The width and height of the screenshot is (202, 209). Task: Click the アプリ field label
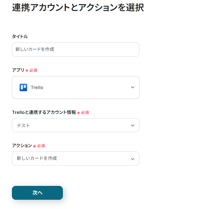(18, 70)
